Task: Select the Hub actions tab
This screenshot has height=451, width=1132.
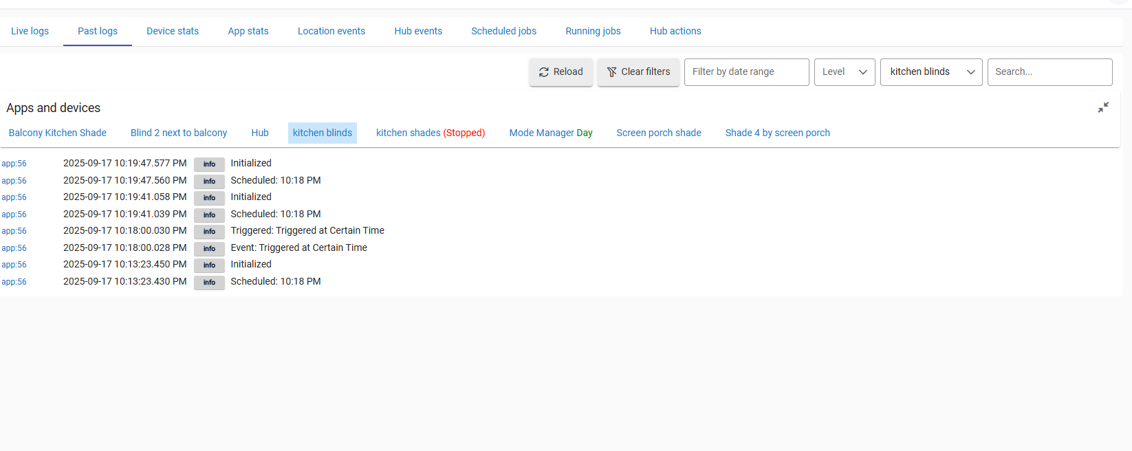Action: (675, 31)
